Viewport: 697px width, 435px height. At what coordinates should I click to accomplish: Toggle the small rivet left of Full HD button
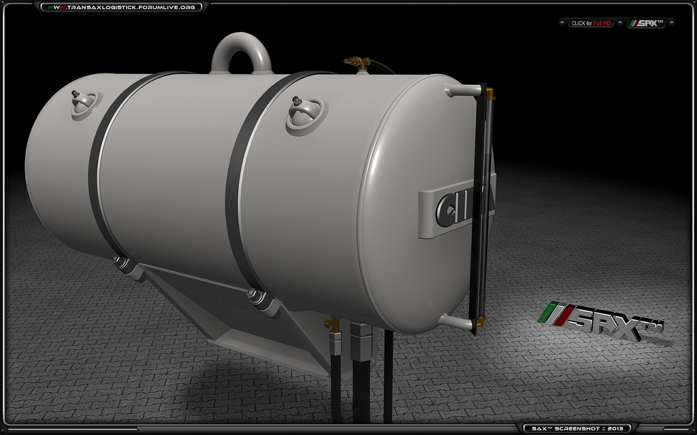(562, 23)
